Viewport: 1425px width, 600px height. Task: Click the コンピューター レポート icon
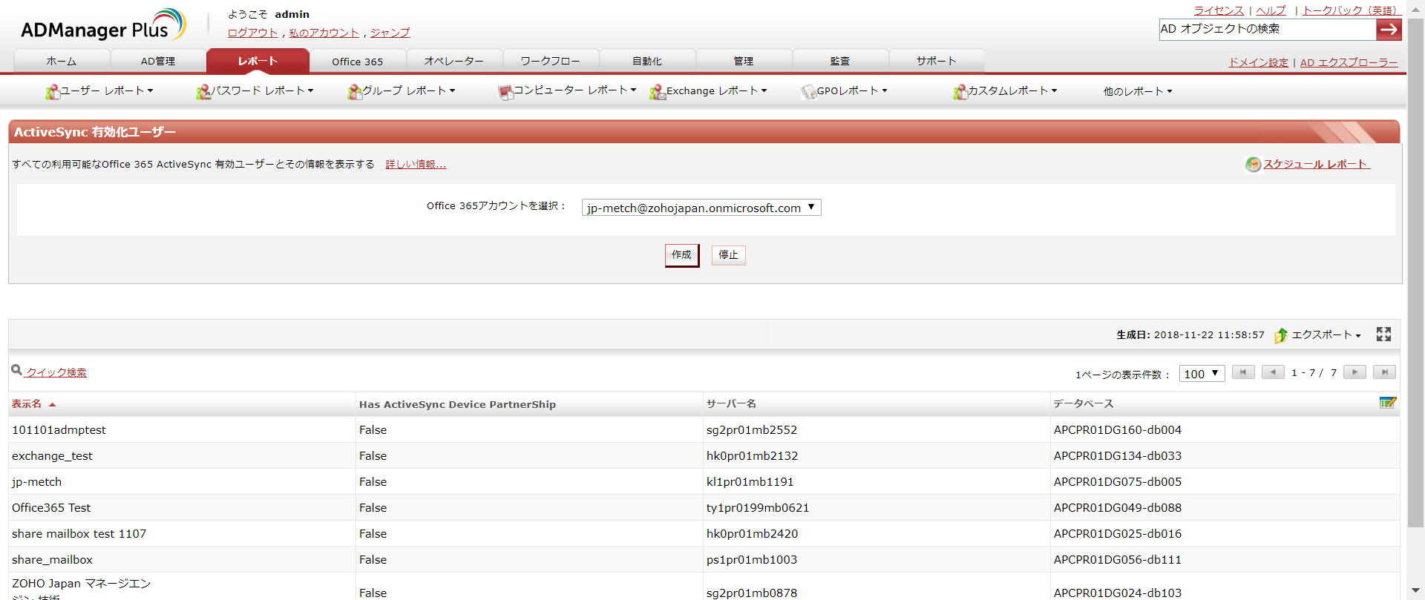tap(506, 92)
